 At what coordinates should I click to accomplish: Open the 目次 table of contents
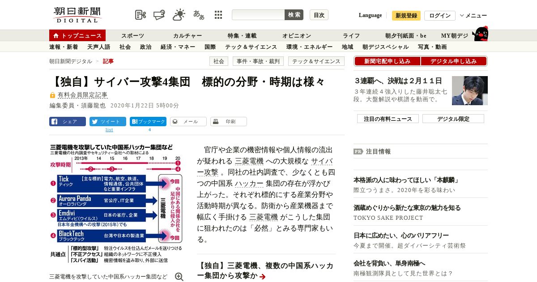point(319,15)
